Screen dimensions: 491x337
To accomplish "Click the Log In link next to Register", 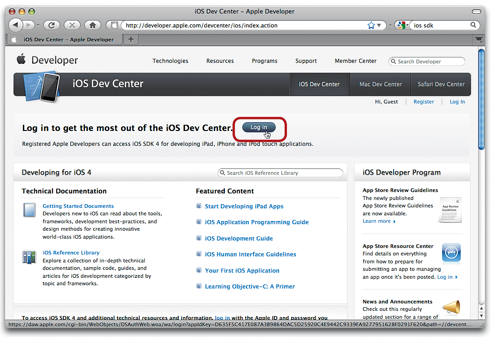I will coord(457,102).
